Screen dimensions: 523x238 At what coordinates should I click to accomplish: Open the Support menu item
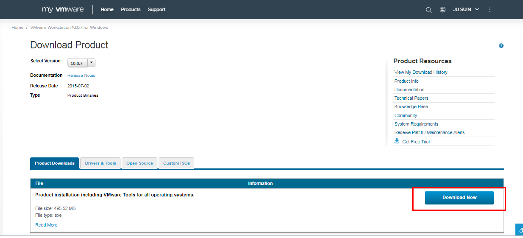click(157, 9)
